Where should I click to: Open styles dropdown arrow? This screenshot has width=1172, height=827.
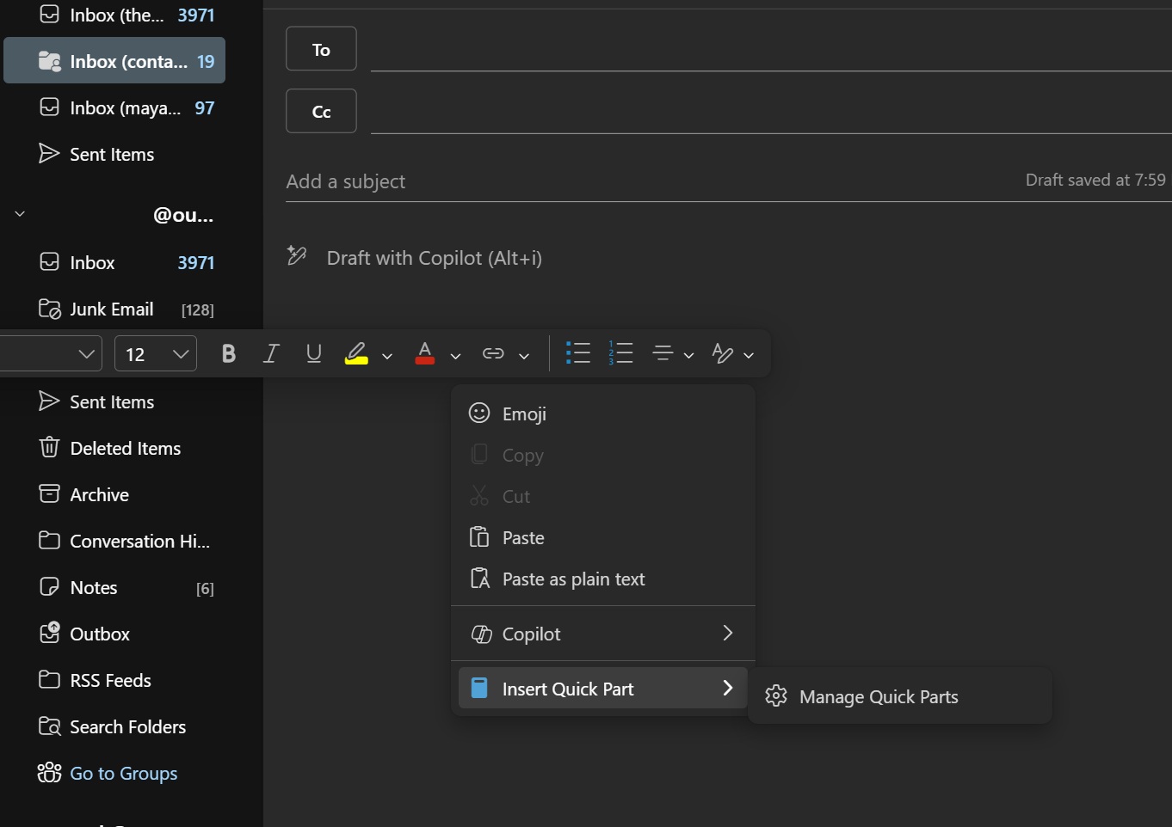pyautogui.click(x=749, y=355)
